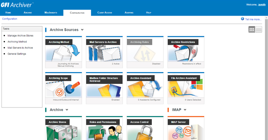Screen dimensions: 268x140
Task: Open the Roles and Permissions tile
Action: [x=104, y=128]
